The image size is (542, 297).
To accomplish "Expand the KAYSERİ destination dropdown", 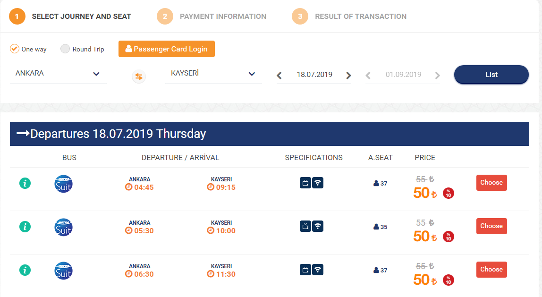I will coord(213,74).
